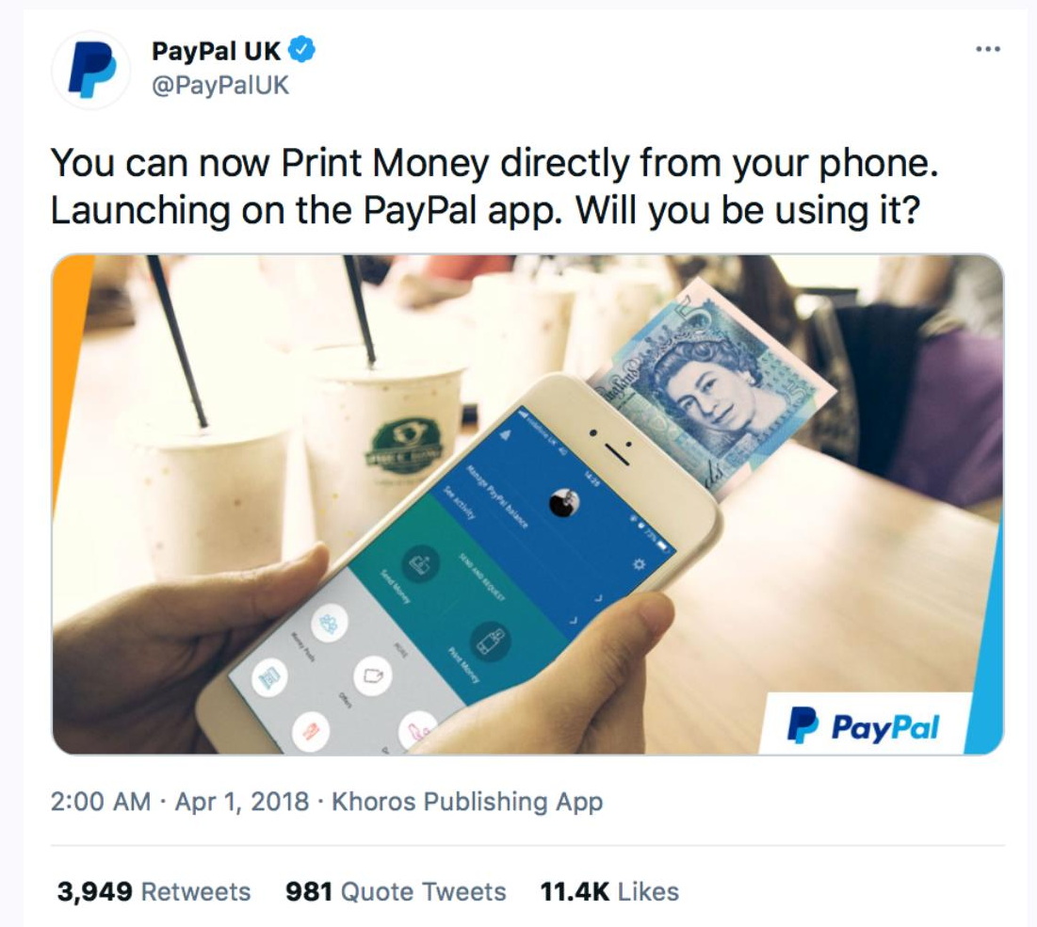Screen dimensions: 1037x927
Task: Expand the lower chevron on phone's blue panel
Action: point(574,621)
